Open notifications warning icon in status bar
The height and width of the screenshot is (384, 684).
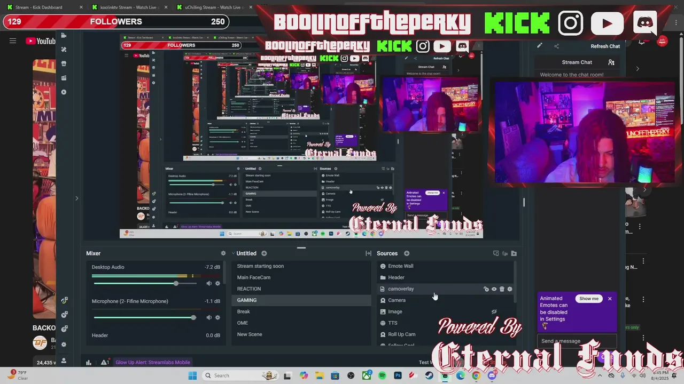coord(105,362)
